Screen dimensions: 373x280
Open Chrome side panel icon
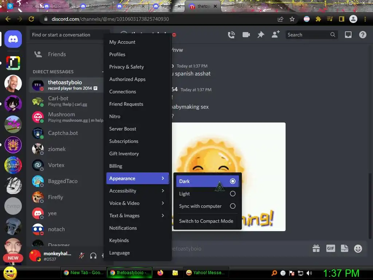click(x=342, y=19)
